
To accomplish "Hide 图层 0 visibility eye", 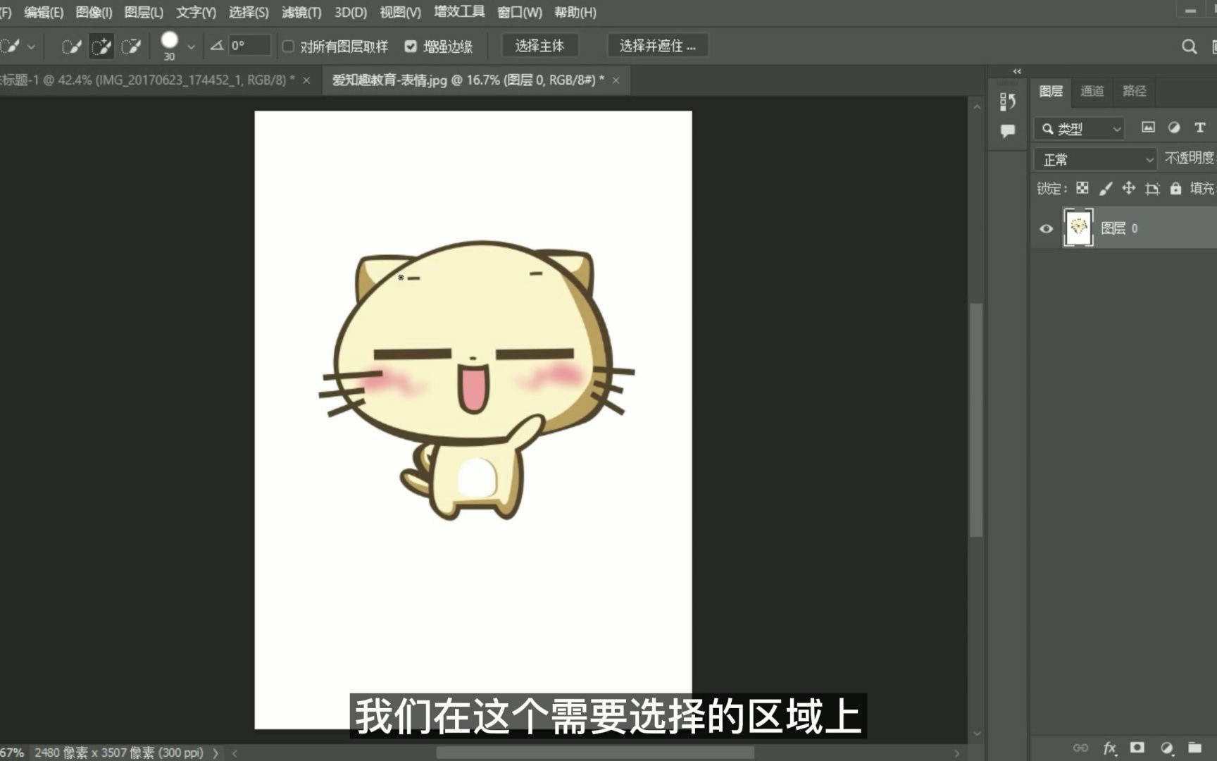I will point(1046,228).
